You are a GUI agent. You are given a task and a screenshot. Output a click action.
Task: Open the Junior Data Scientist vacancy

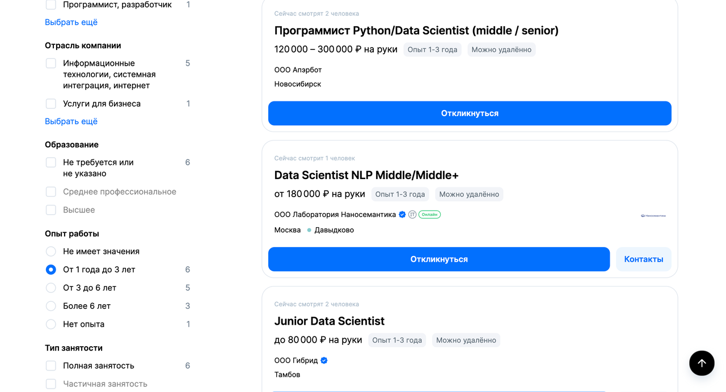pos(329,321)
